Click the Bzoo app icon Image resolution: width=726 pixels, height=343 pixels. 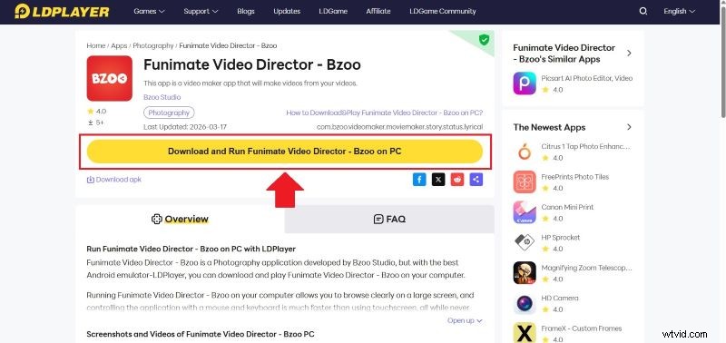[x=109, y=78]
